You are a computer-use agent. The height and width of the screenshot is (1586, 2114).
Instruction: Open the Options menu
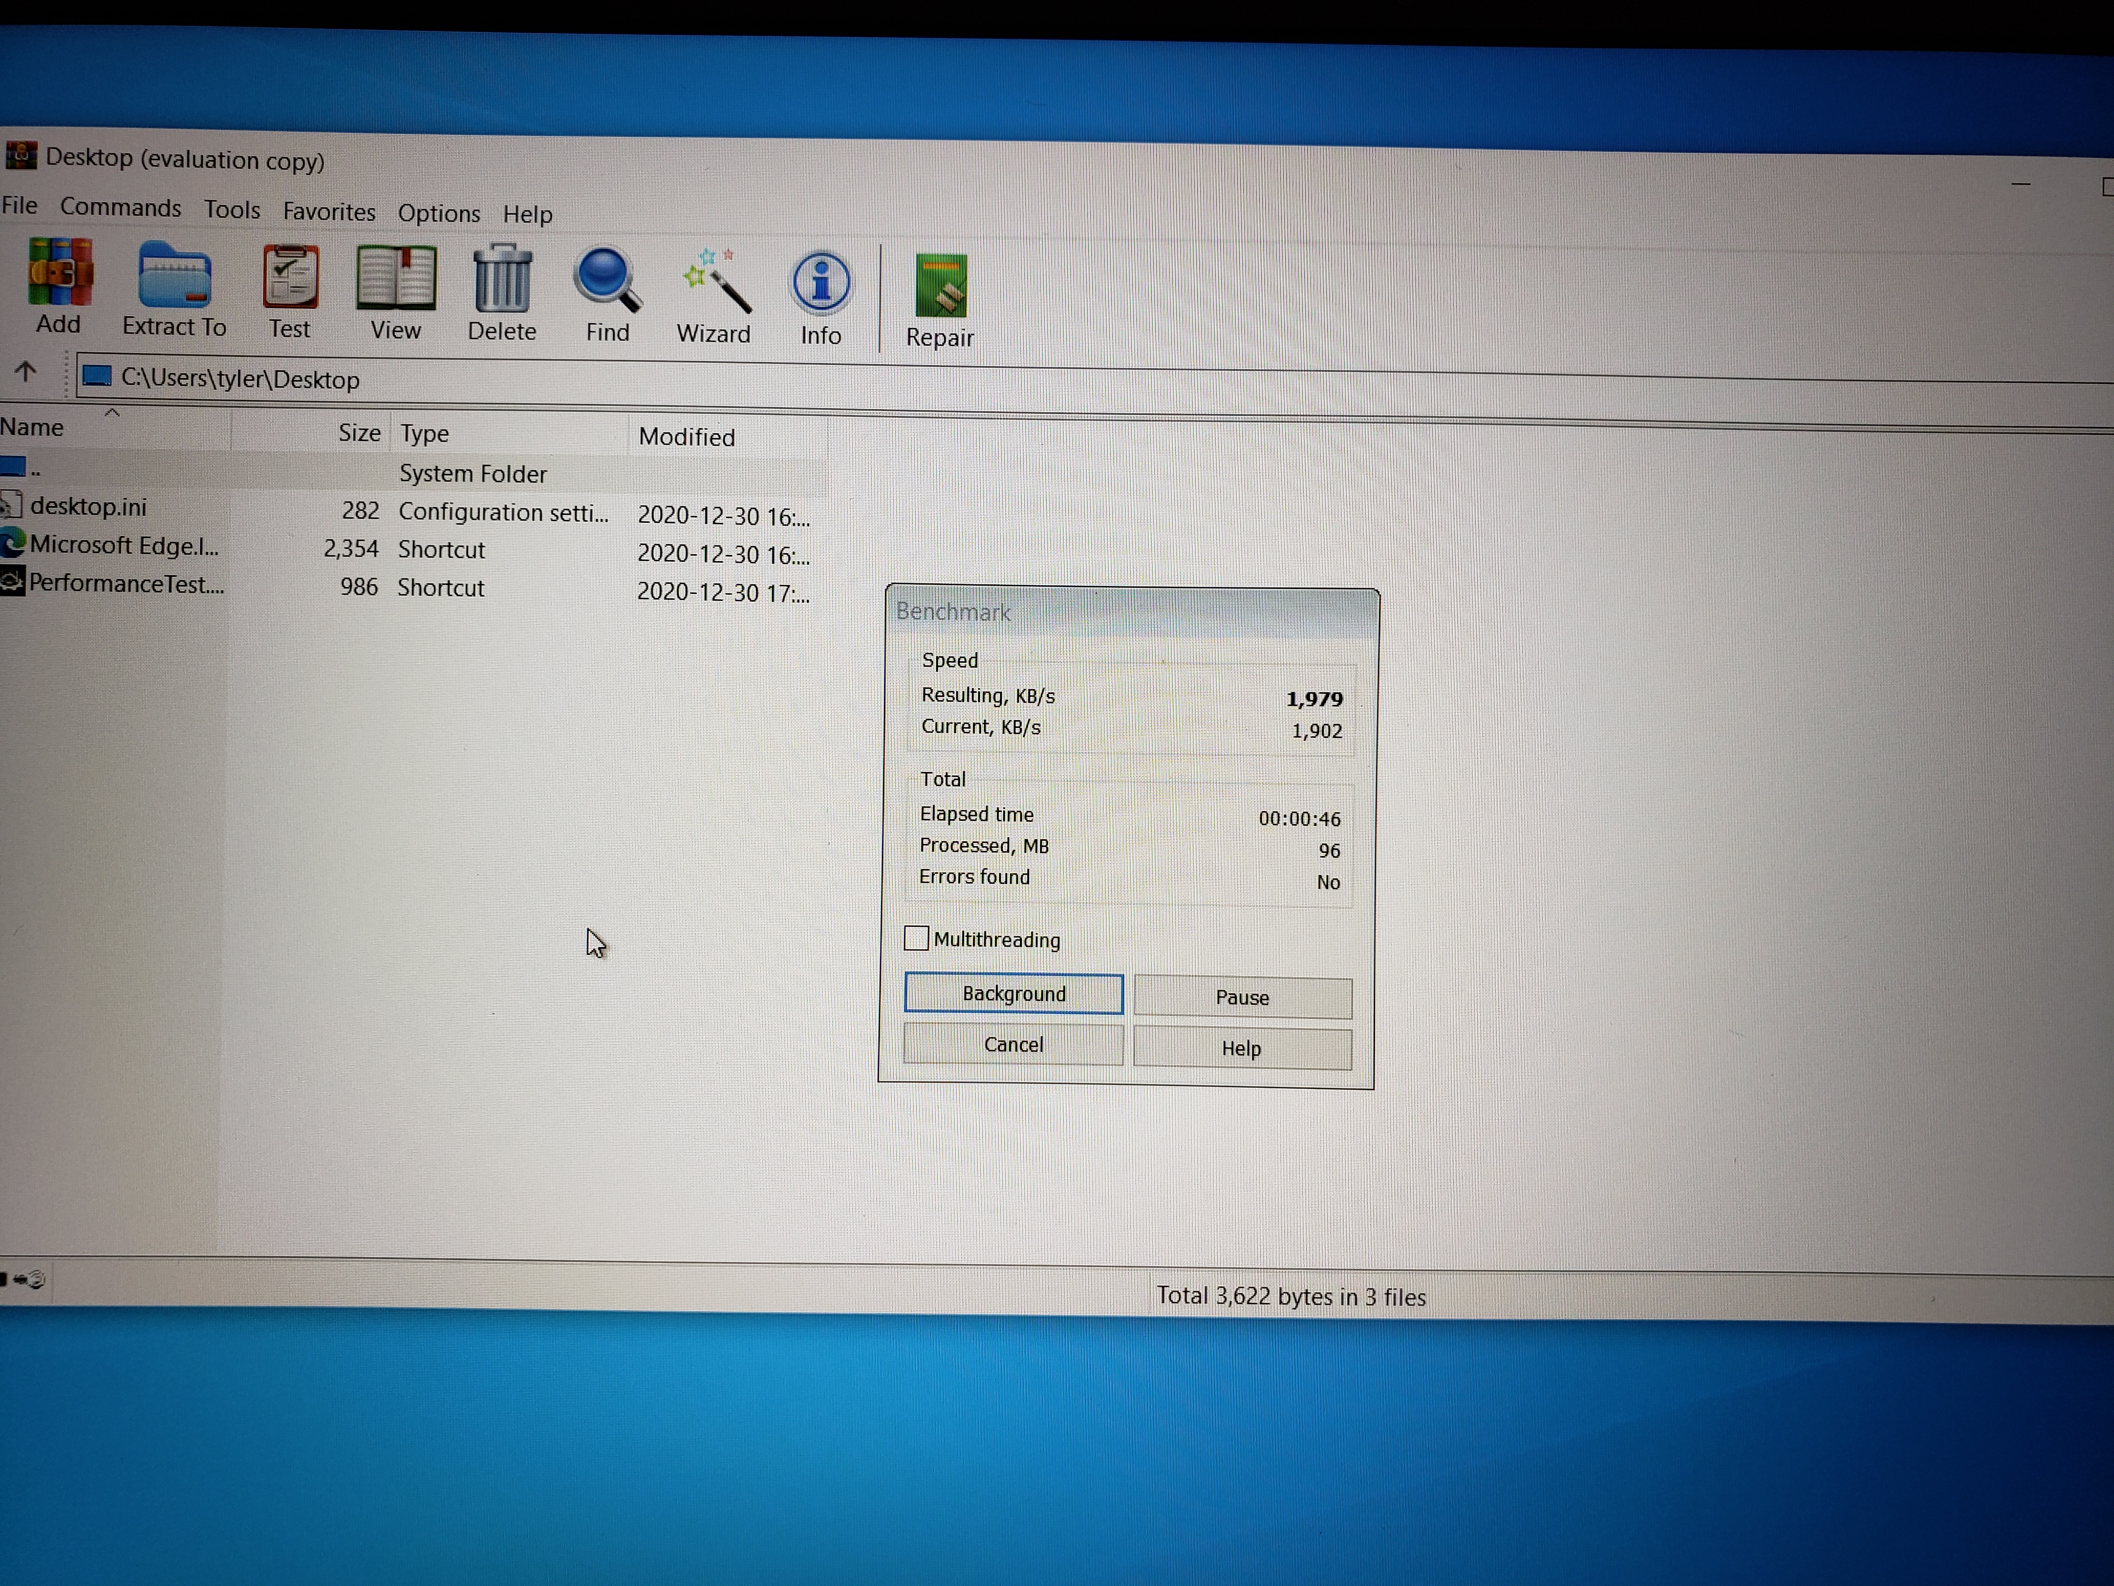coord(439,212)
